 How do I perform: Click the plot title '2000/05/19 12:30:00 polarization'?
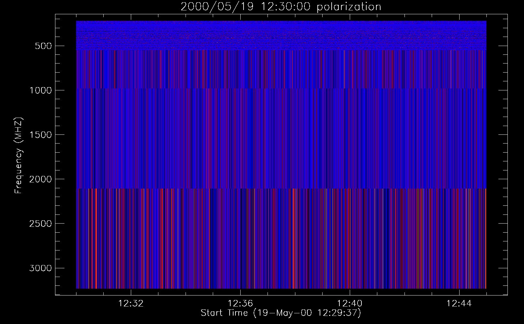coord(281,7)
